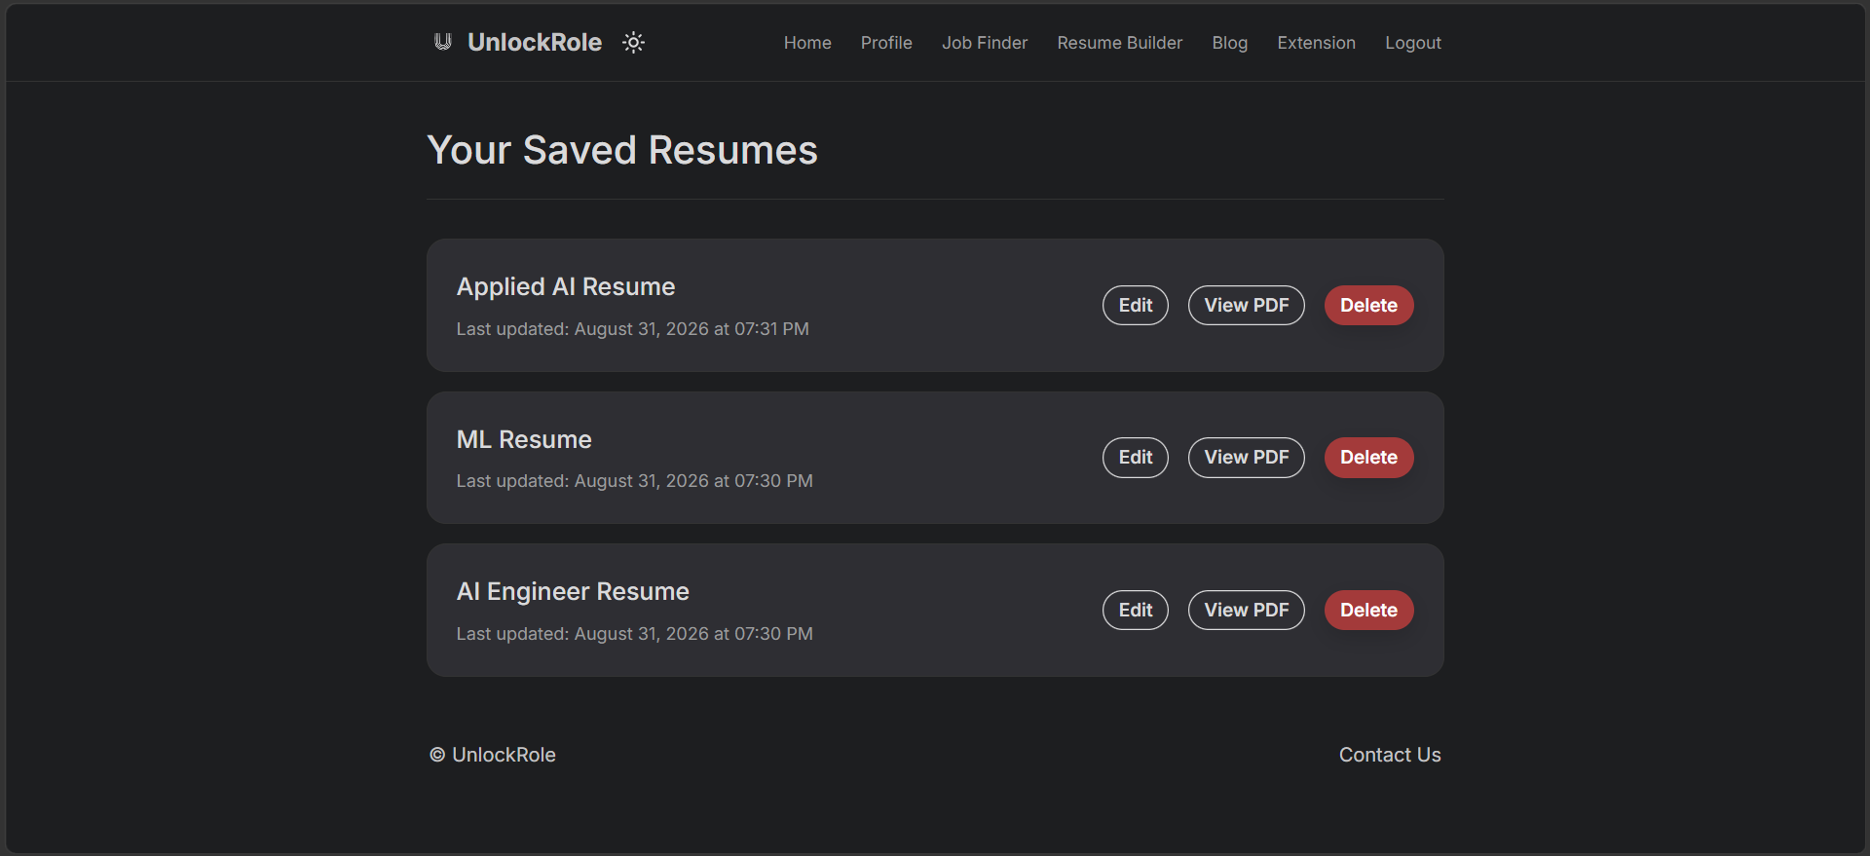The image size is (1870, 856).
Task: Open the Home nav link
Action: pos(807,43)
